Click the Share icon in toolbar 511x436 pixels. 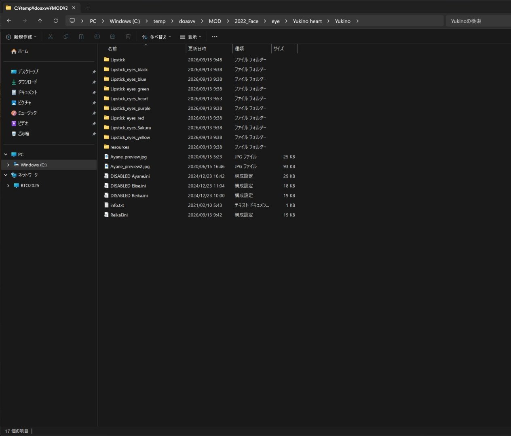coord(113,37)
